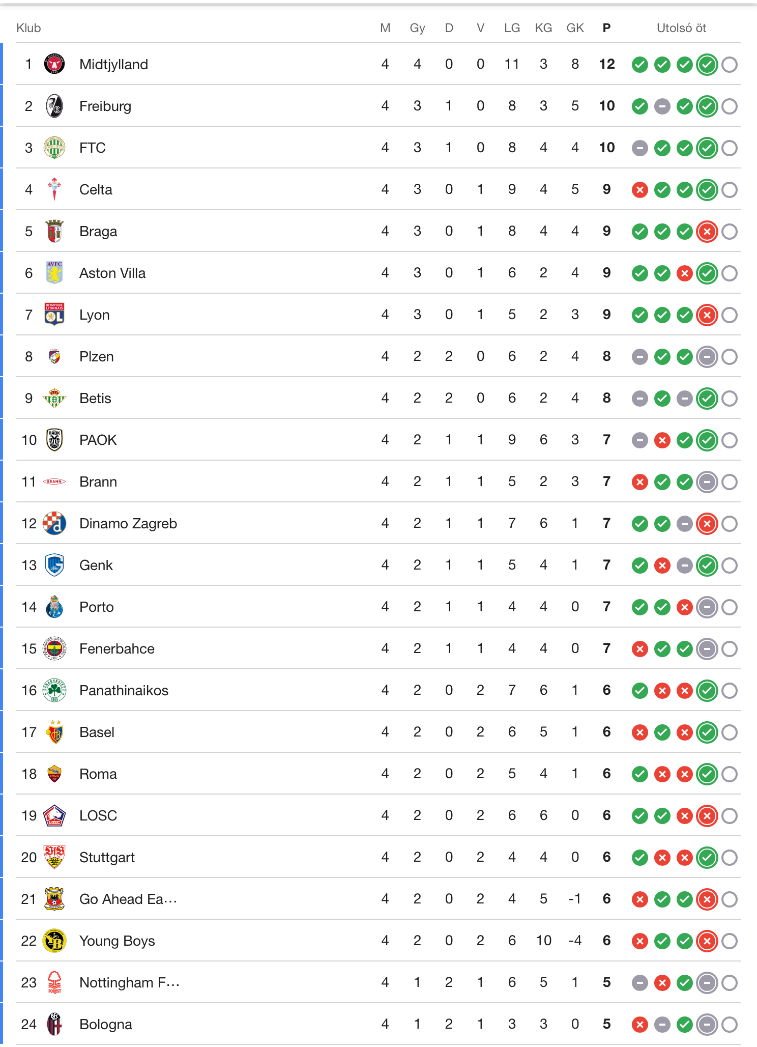
Task: Click the Utolsó öt column header
Action: (681, 28)
